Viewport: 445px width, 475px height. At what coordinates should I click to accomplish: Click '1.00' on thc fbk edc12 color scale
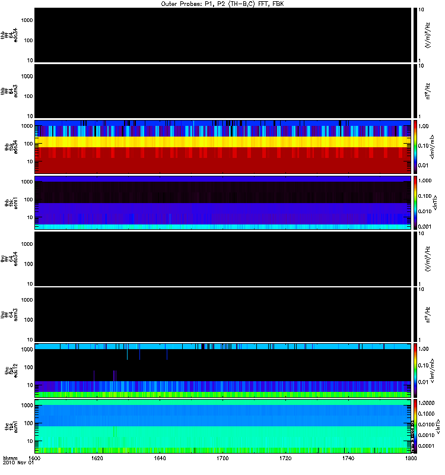point(424,349)
